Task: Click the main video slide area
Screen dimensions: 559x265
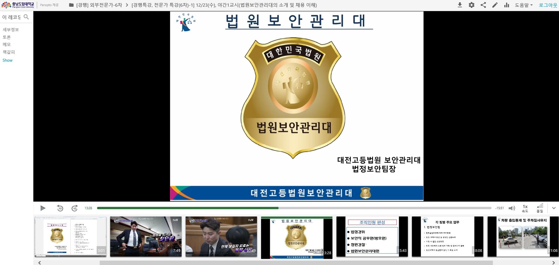Action: pyautogui.click(x=296, y=106)
